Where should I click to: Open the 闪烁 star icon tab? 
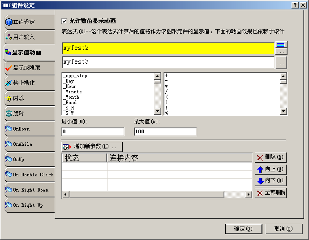click(x=9, y=98)
